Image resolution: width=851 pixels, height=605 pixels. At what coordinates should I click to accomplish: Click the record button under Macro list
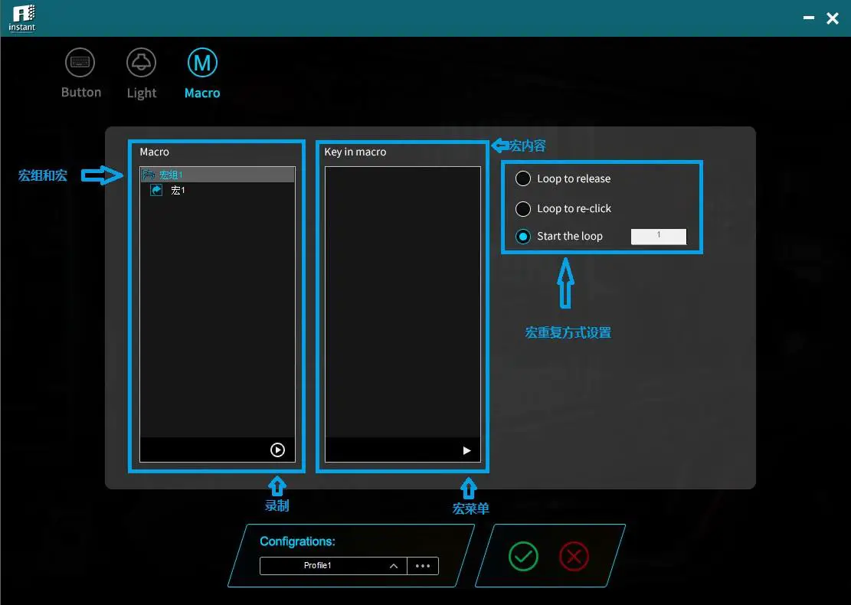click(x=277, y=450)
